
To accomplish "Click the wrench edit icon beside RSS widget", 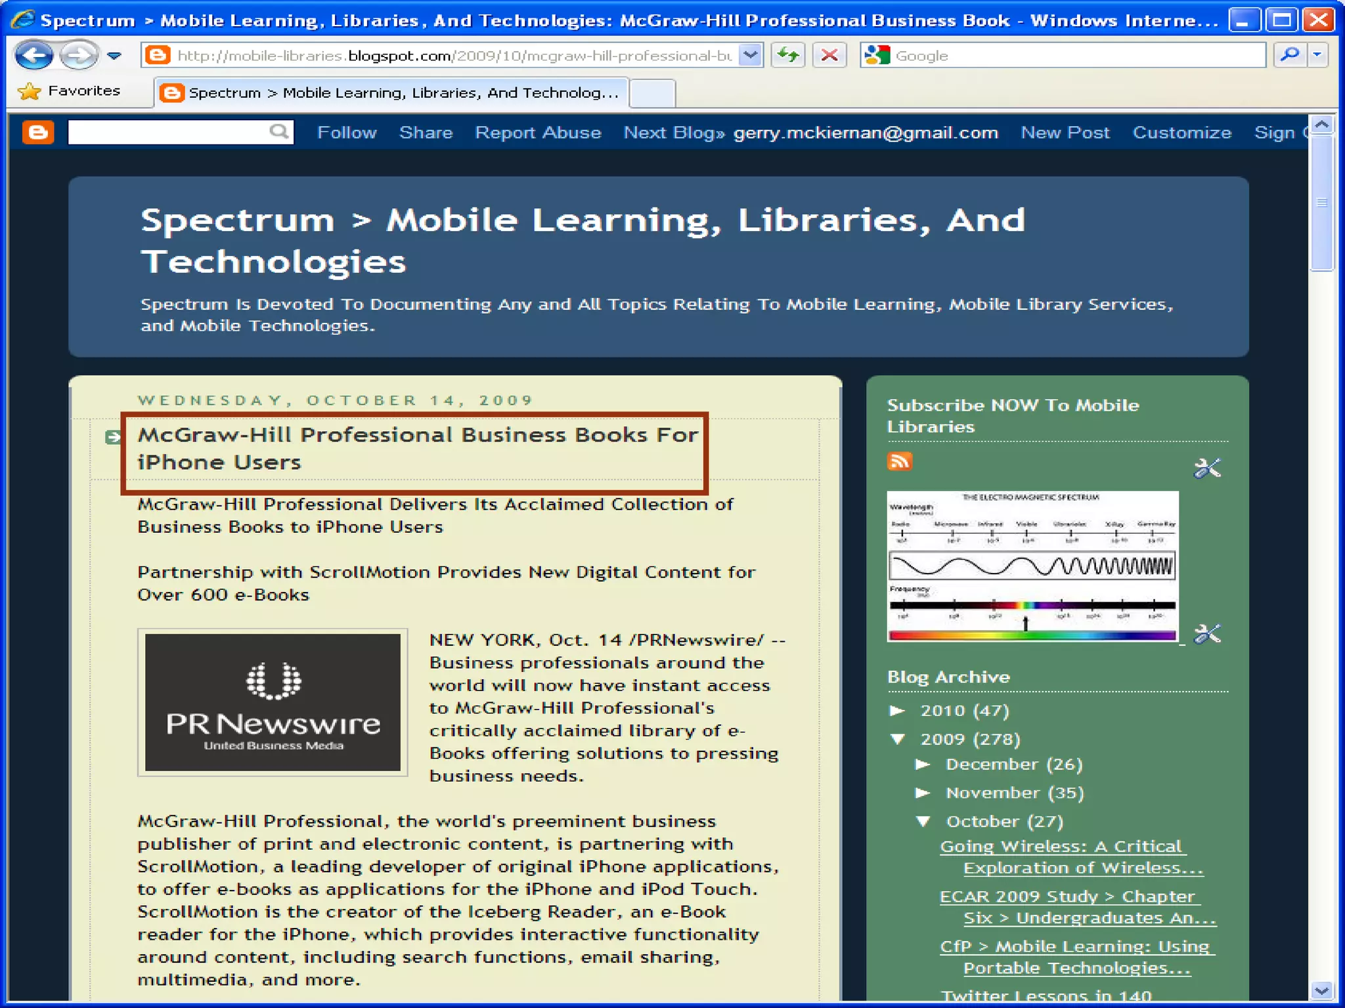I will (x=1206, y=468).
